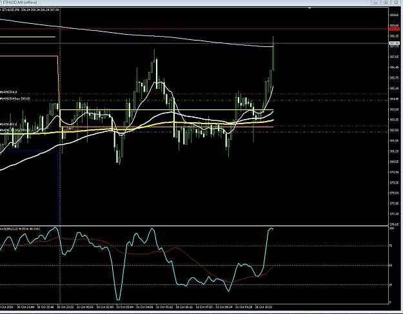Click the '31 Oct 08:24' time label
The image size is (403, 314).
click(x=224, y=307)
